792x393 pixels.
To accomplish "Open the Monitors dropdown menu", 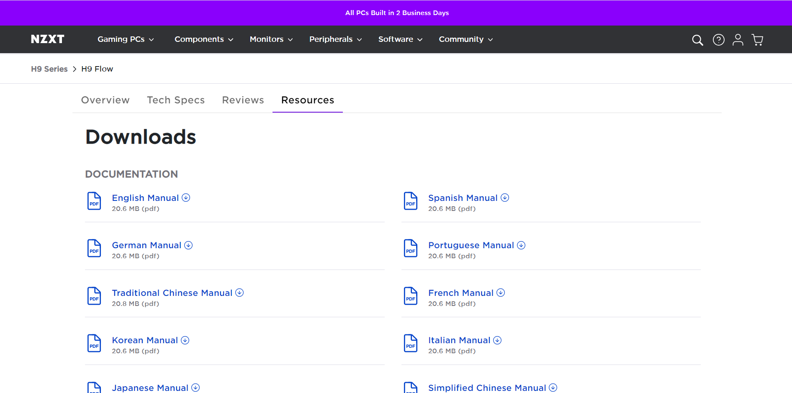I will pos(271,39).
